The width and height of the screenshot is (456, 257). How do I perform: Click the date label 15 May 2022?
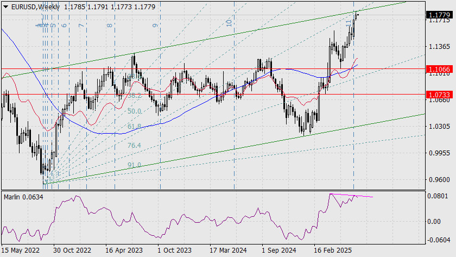(x=21, y=250)
